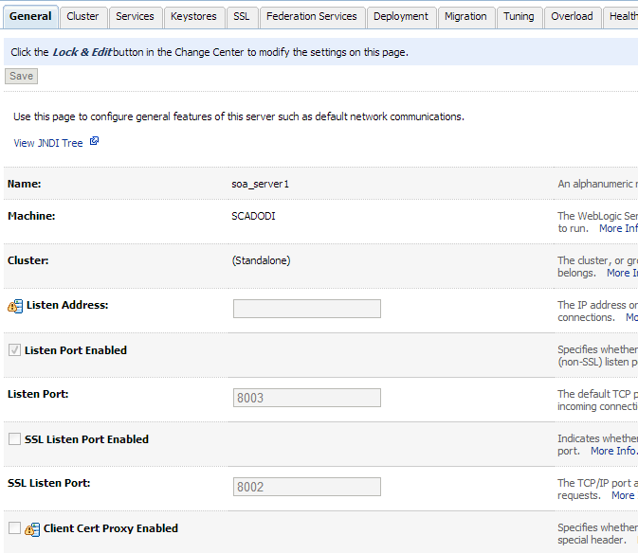This screenshot has width=638, height=553.
Task: Open the Federation Services tab
Action: pos(312,16)
